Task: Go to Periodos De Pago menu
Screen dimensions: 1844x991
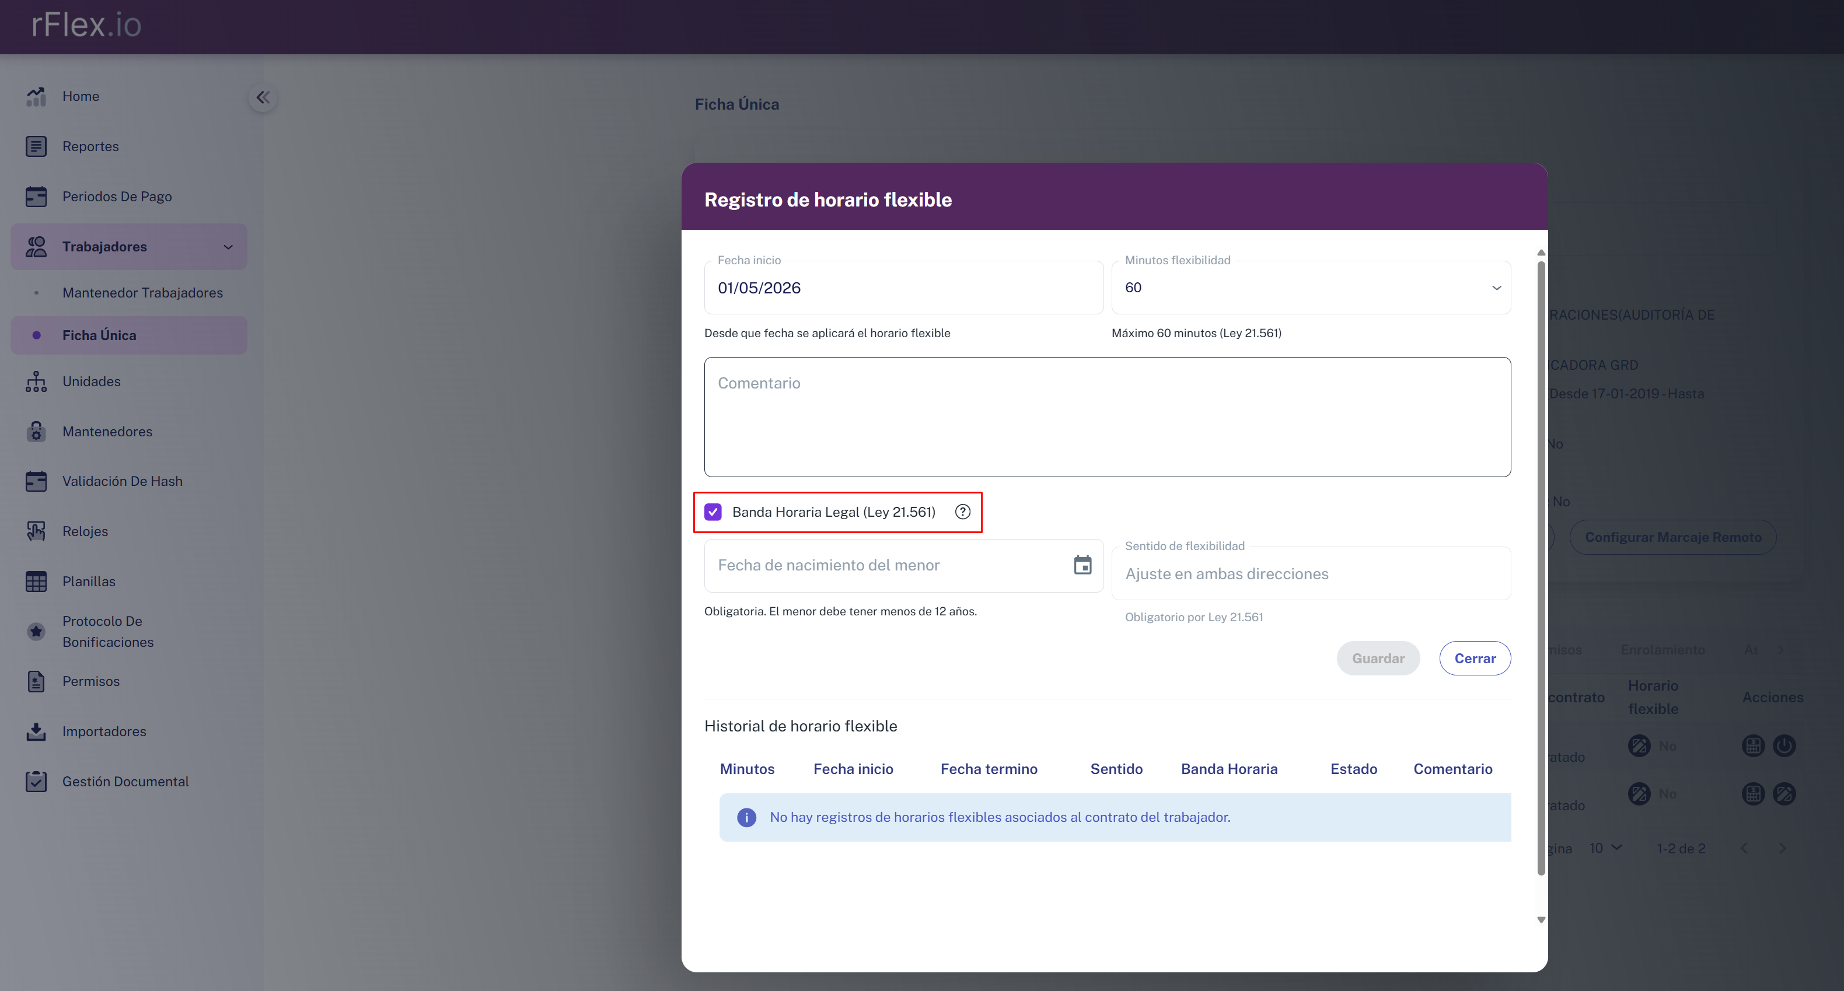Action: [x=117, y=196]
